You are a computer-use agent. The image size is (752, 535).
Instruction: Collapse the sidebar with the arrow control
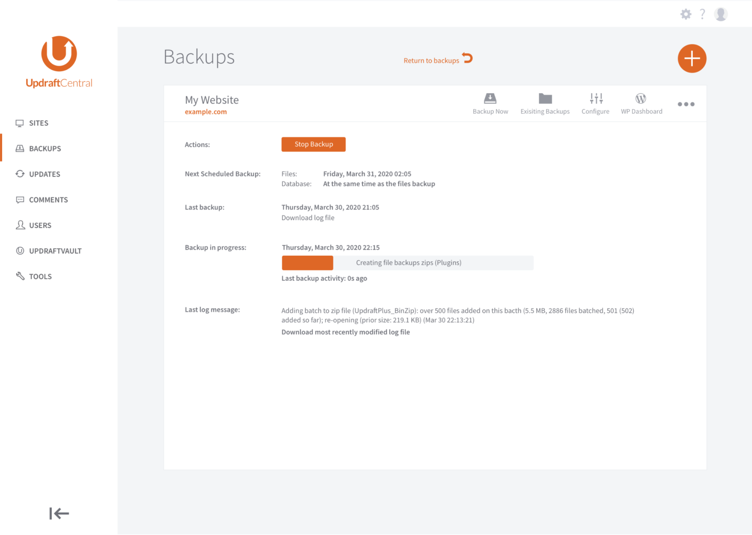(59, 513)
